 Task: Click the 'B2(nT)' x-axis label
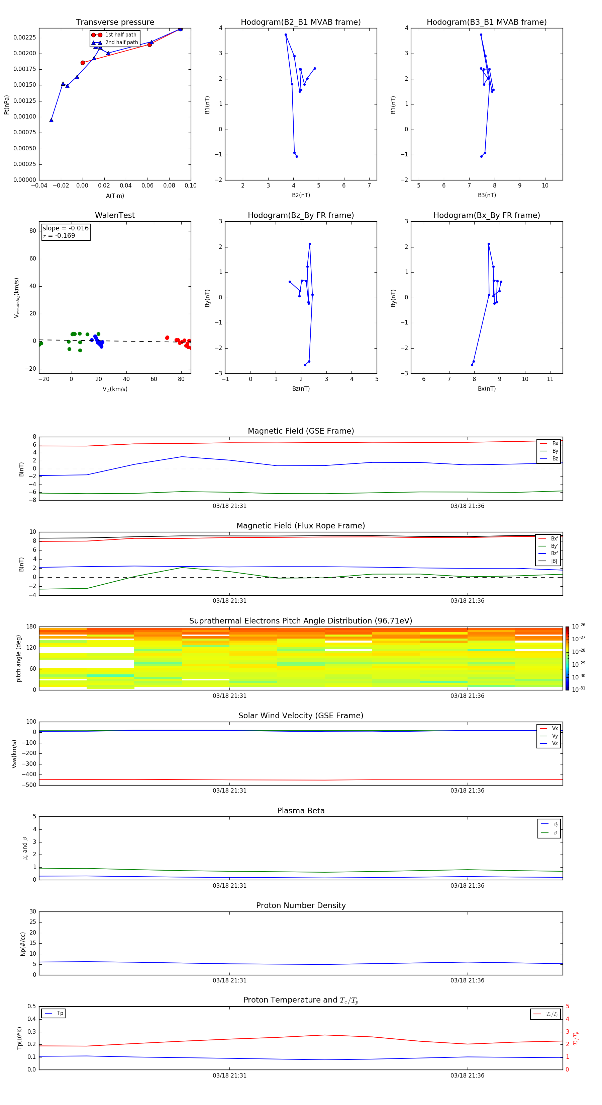coord(301,195)
